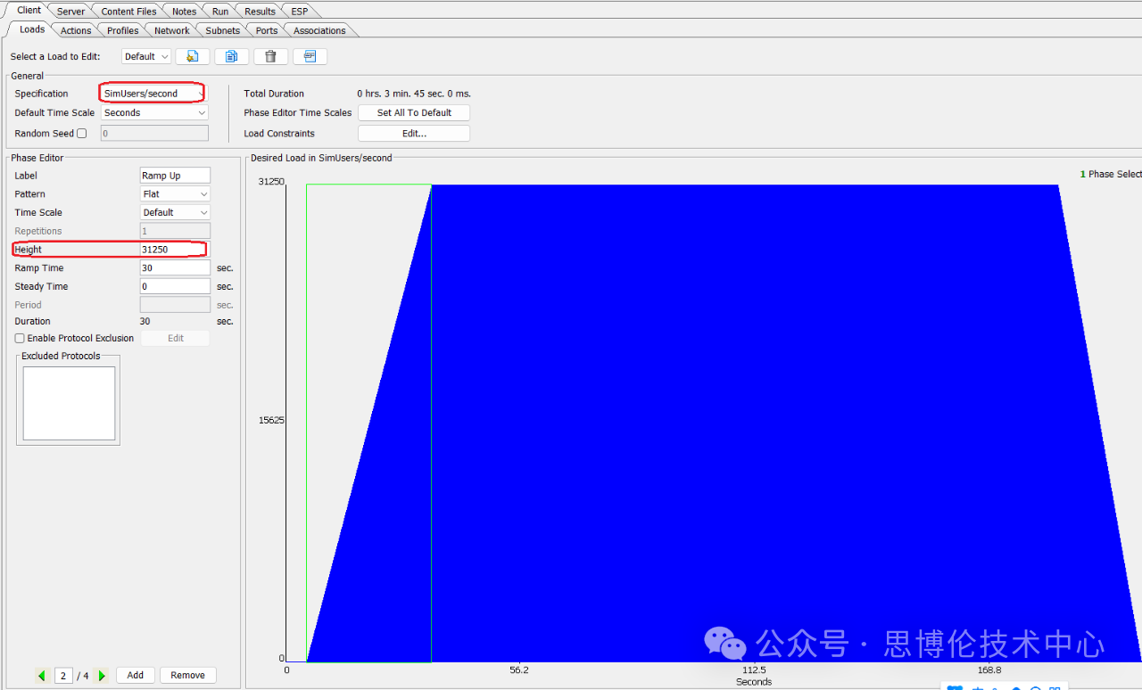
Task: Click the copy load icon button
Action: click(x=231, y=56)
